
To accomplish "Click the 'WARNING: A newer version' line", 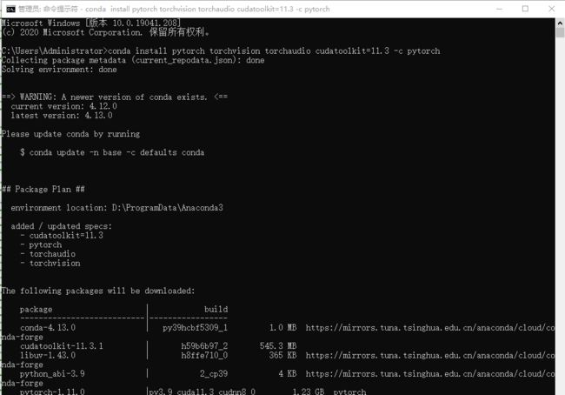I will 115,97.
